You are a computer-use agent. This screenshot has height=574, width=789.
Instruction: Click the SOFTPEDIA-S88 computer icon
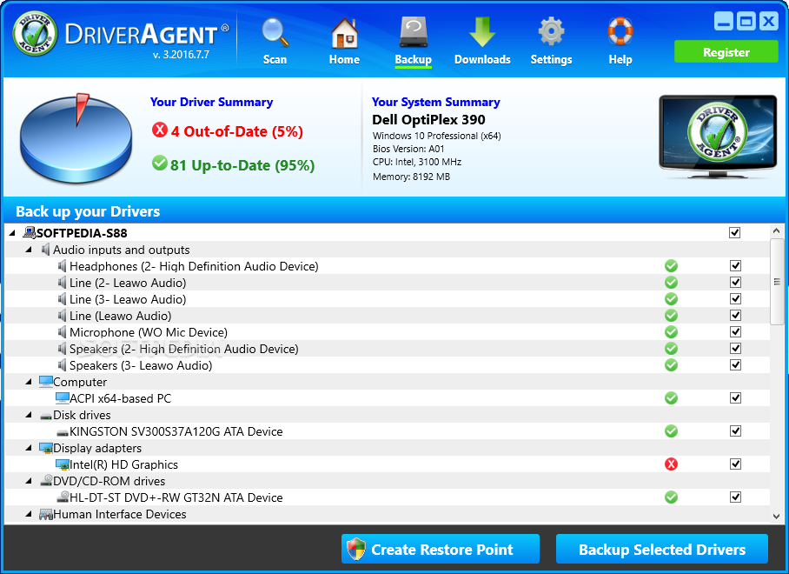click(30, 232)
